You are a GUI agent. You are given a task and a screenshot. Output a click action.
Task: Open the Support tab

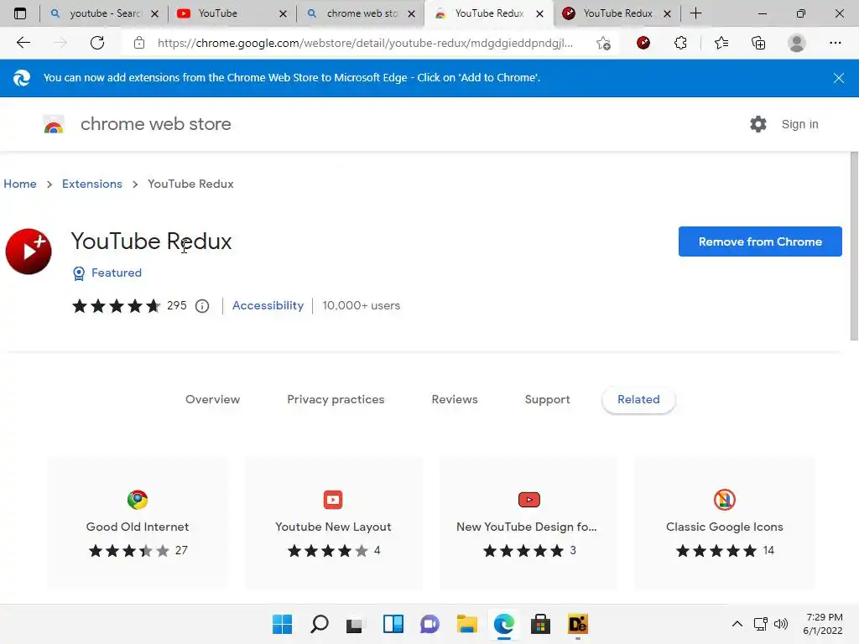547,399
